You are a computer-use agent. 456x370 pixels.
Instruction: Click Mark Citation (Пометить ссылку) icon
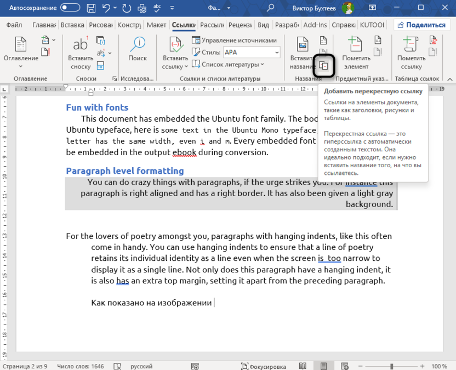click(x=411, y=53)
